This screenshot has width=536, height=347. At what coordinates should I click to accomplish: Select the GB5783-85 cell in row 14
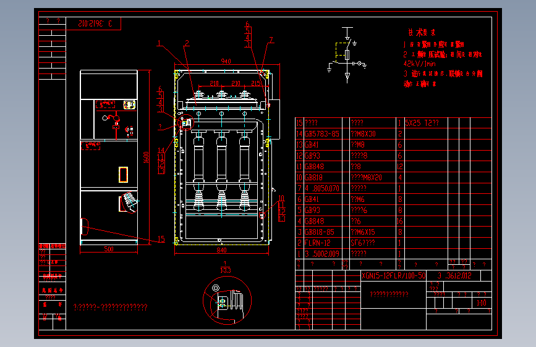322,134
